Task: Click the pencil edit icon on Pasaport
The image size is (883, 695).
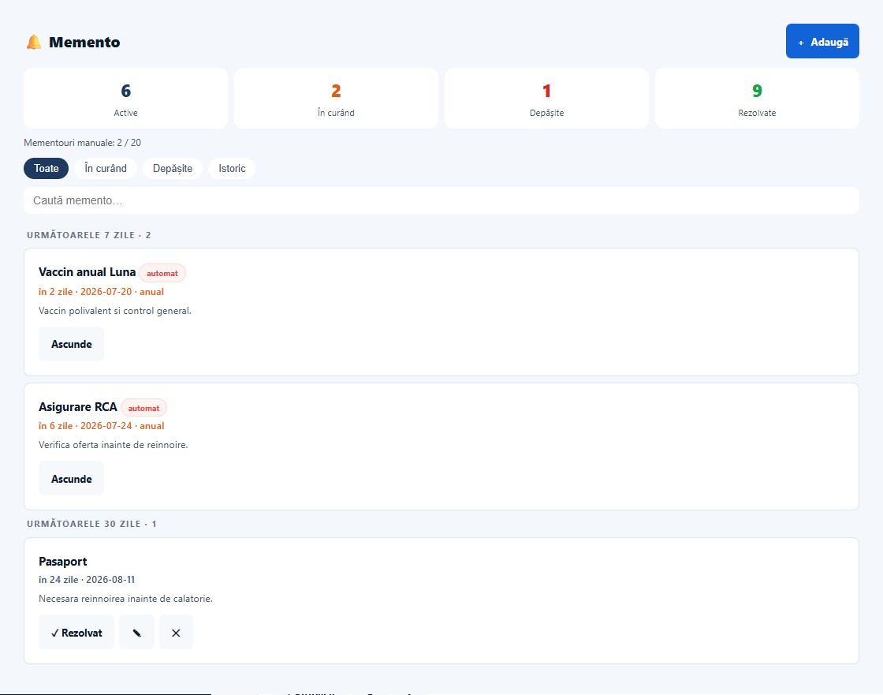Action: coord(136,633)
